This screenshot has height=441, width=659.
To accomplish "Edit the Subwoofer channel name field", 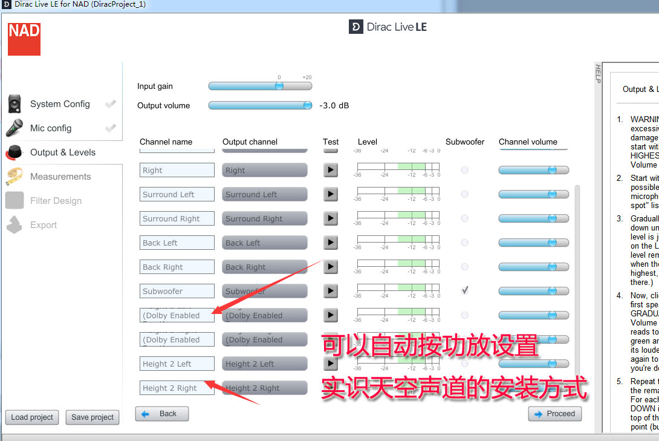I will pos(177,291).
